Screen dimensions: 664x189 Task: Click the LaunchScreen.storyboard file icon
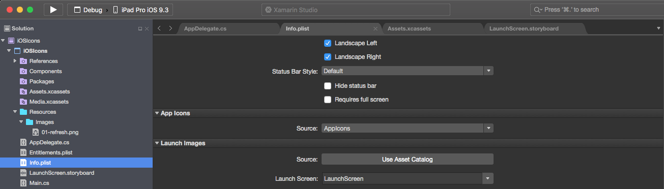point(23,173)
